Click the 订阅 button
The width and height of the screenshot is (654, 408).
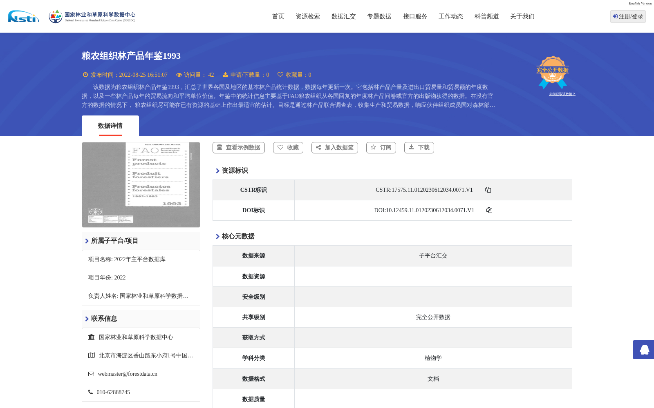click(x=381, y=148)
